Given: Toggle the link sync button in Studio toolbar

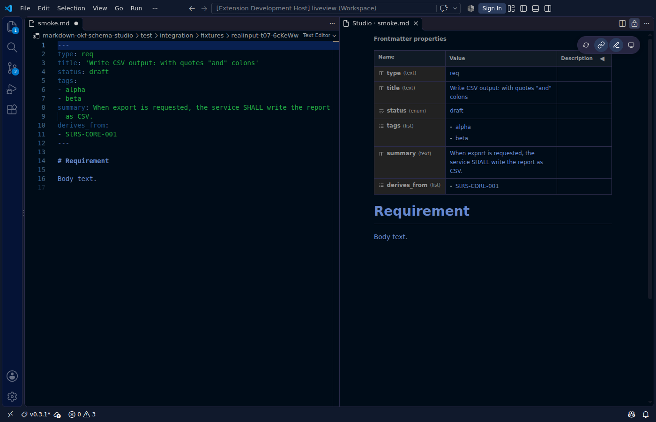Looking at the screenshot, I should click(x=601, y=45).
